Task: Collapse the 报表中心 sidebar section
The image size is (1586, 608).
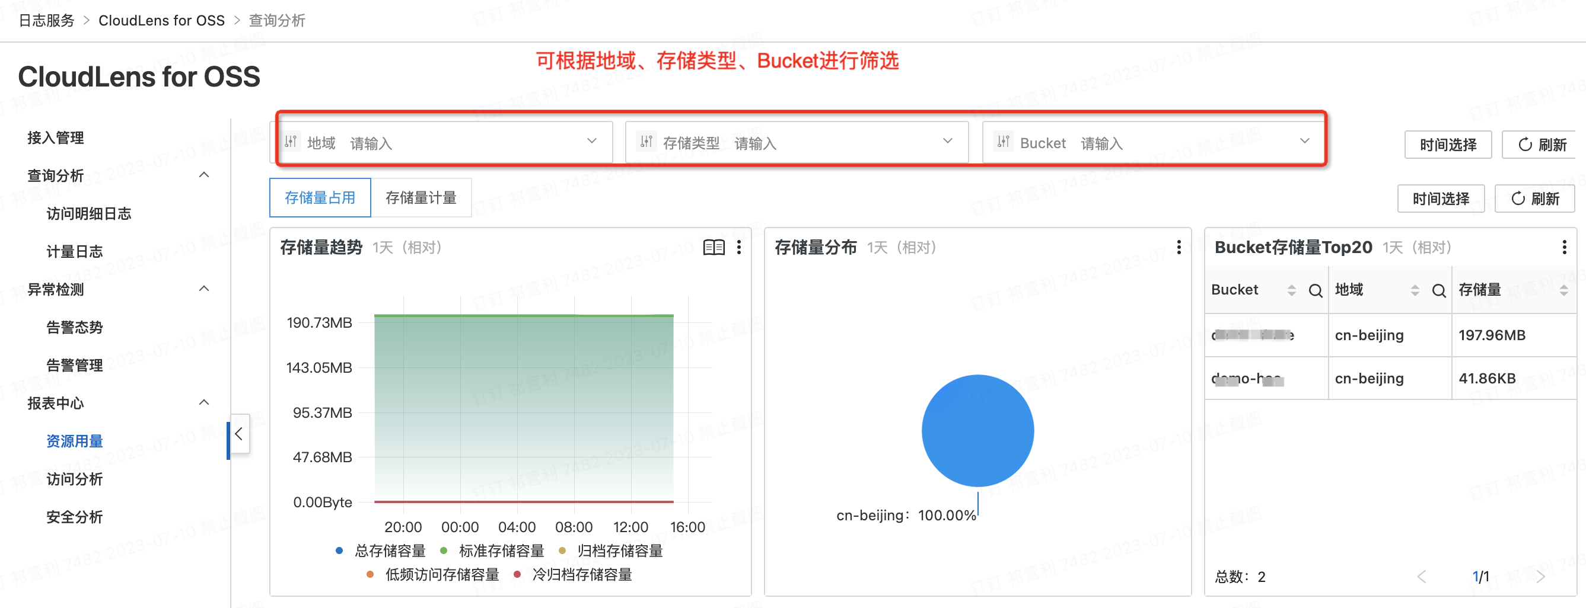Action: 205,402
